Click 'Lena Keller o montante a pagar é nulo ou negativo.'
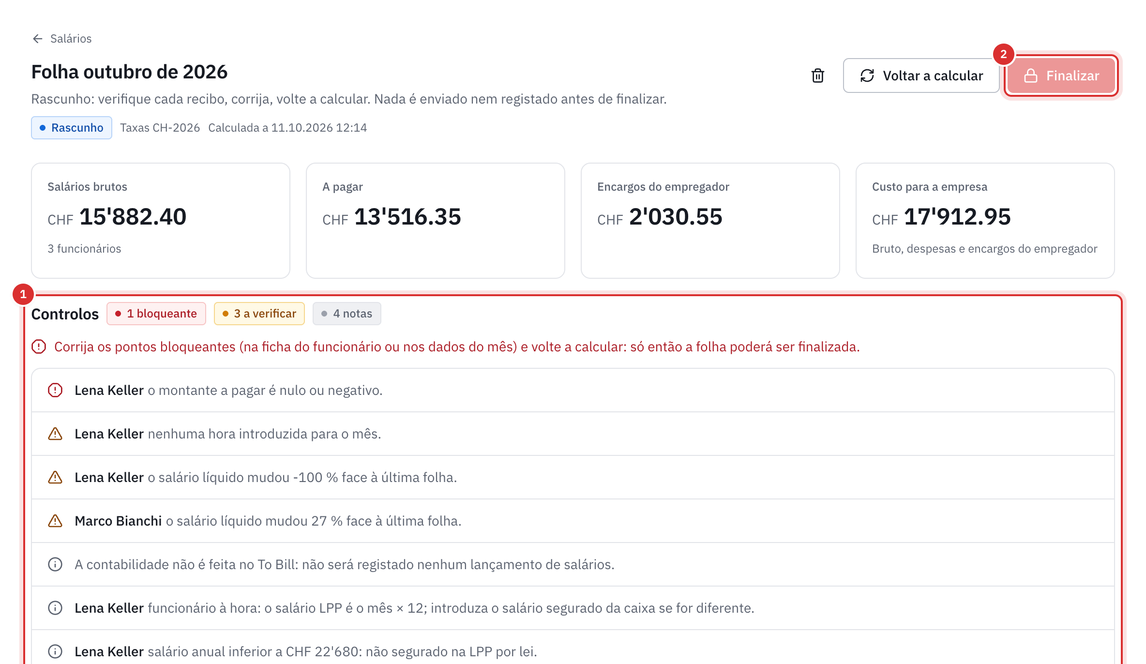Viewport: 1146px width, 664px height. [228, 390]
